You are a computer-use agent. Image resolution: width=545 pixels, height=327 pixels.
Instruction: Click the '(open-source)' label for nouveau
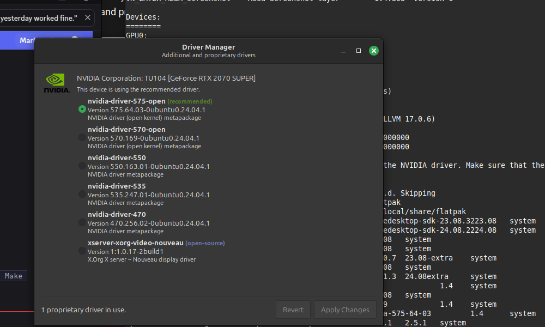[x=205, y=243]
